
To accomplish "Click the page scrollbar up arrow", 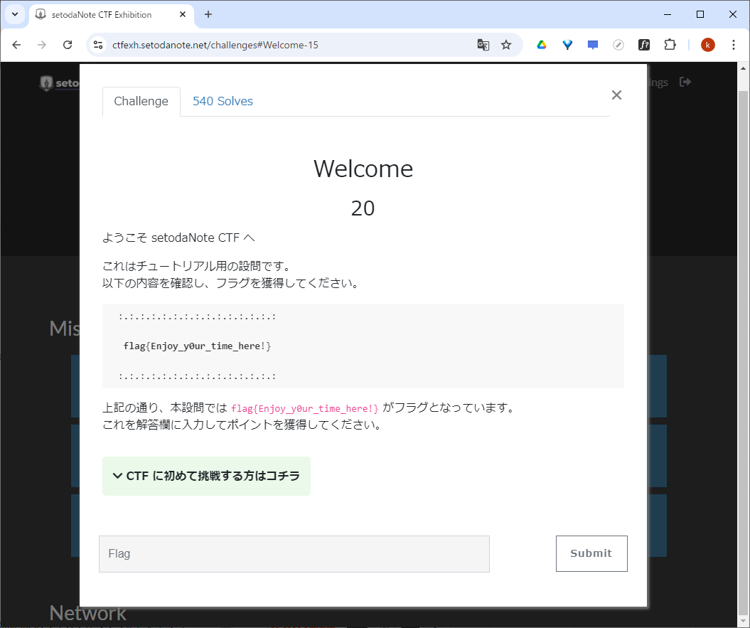I will [x=744, y=68].
